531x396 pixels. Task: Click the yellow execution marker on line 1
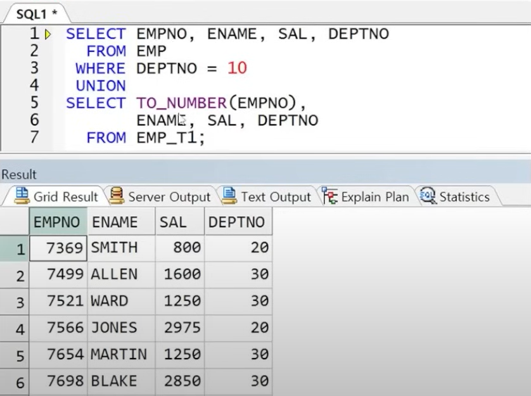point(48,34)
